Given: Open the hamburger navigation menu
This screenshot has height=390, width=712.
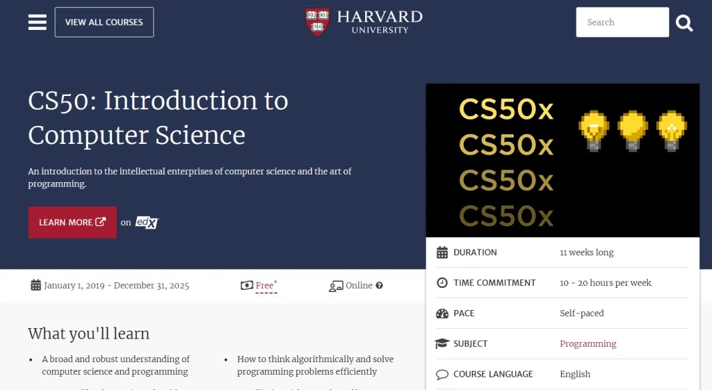Looking at the screenshot, I should [x=37, y=22].
